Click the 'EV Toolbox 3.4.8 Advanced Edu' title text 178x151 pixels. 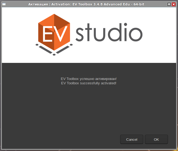click(x=101, y=4)
